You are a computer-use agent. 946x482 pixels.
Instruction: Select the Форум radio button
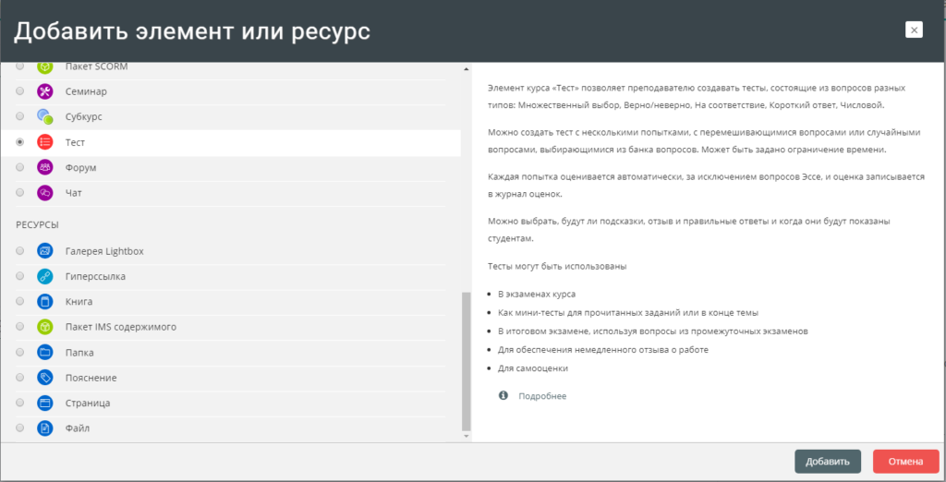pos(20,167)
